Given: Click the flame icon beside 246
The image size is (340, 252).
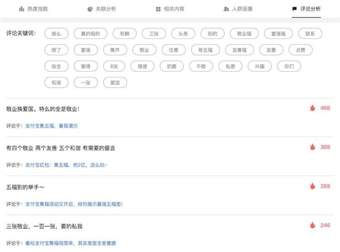Looking at the screenshot, I should click(x=312, y=225).
